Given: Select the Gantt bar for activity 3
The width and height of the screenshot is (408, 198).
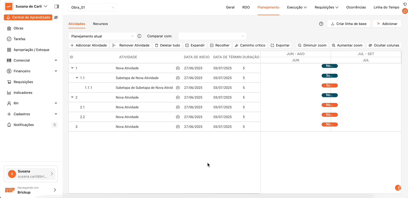Looking at the screenshot, I should pyautogui.click(x=330, y=125).
